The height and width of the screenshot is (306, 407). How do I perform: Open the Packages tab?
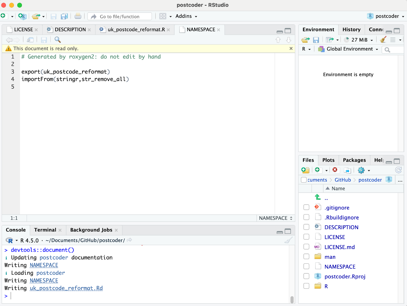point(354,160)
